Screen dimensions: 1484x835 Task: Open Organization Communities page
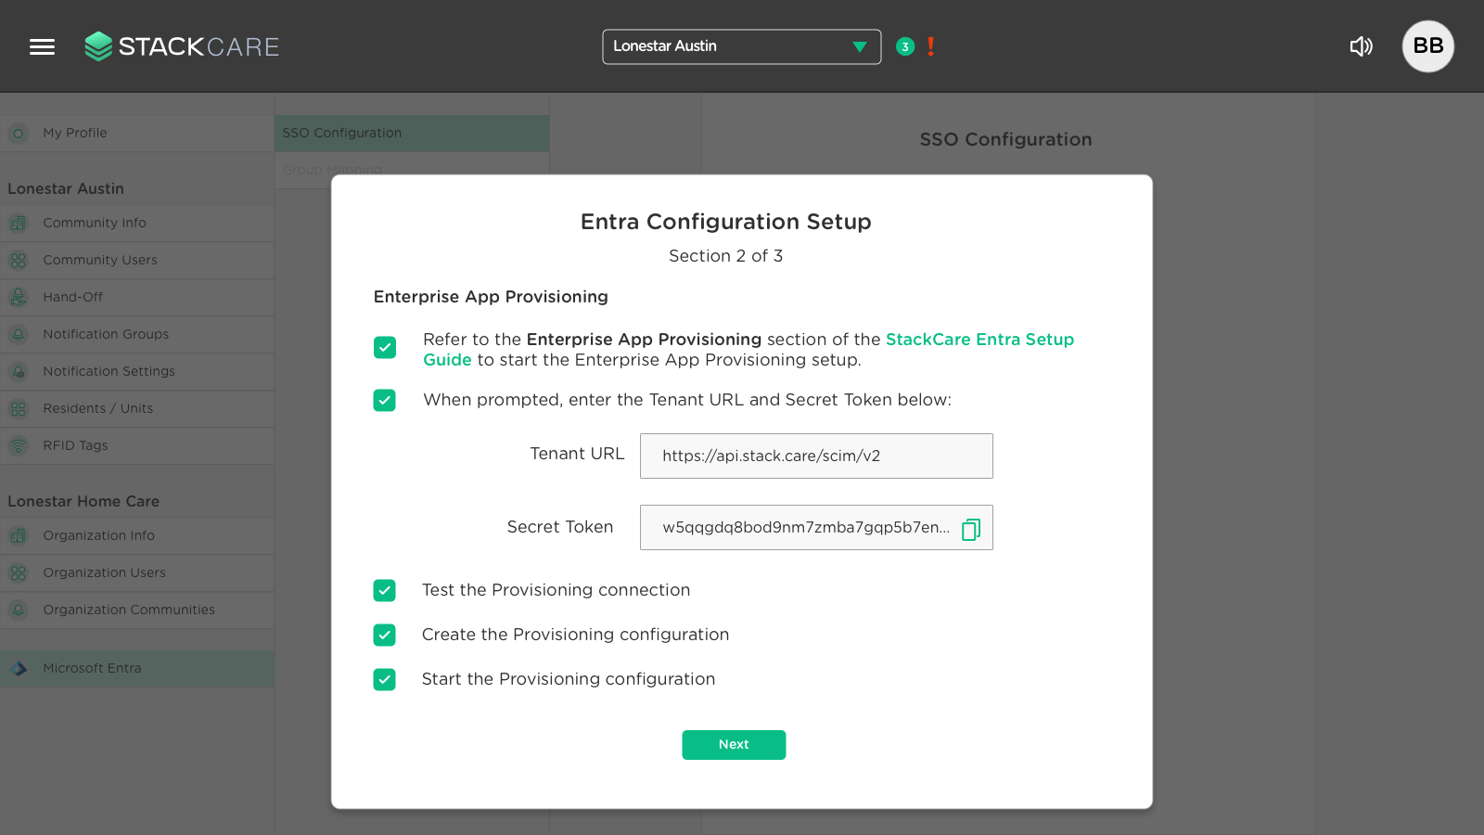click(137, 610)
